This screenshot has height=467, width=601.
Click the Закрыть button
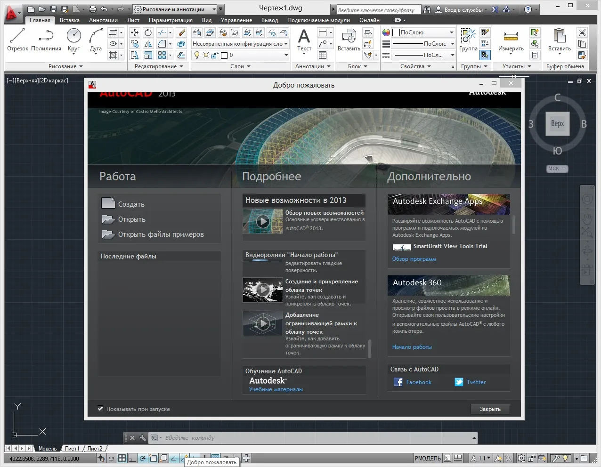click(490, 409)
